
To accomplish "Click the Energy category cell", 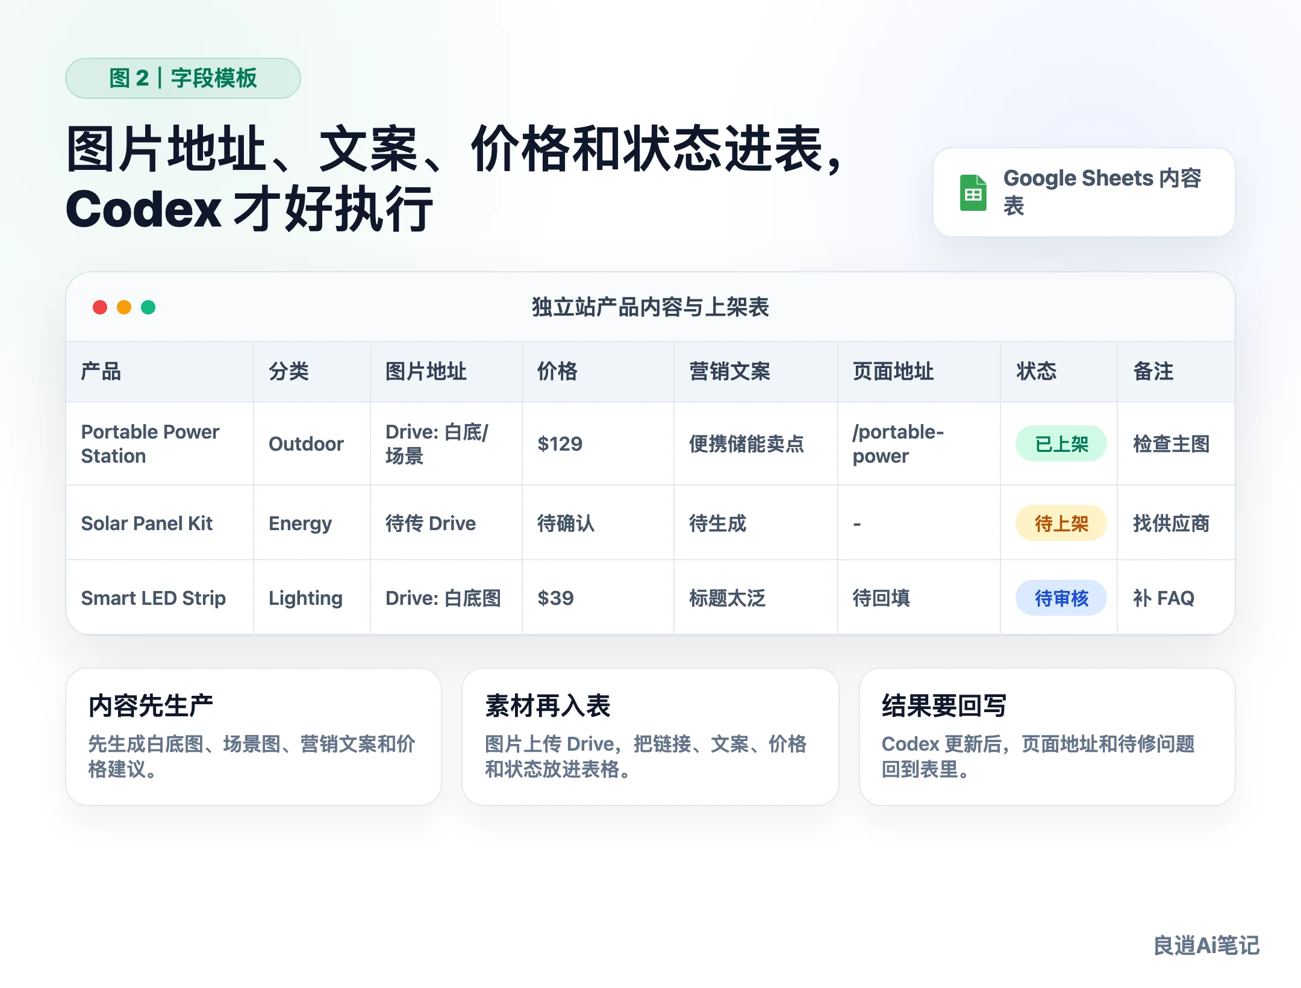I will point(312,523).
